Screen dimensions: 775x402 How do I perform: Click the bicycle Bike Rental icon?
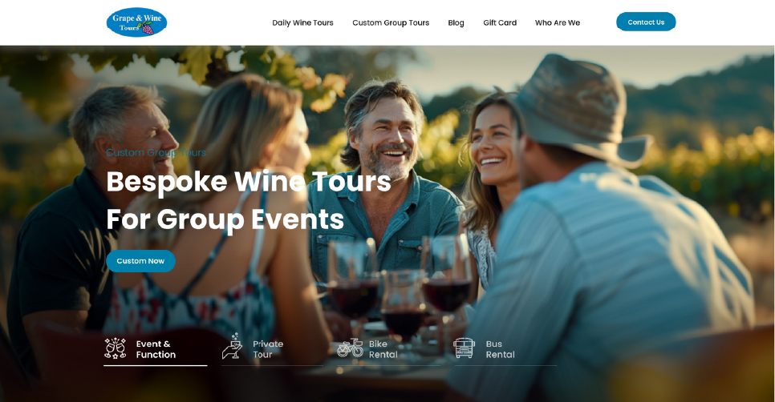[x=350, y=348]
